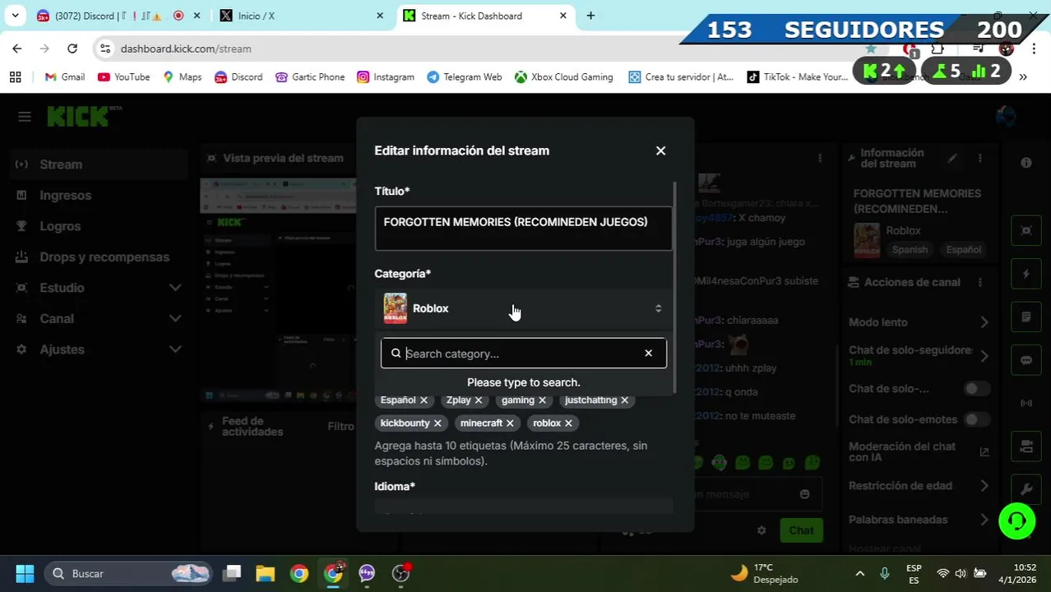Reload the dashboard page
1051x592 pixels.
point(72,49)
